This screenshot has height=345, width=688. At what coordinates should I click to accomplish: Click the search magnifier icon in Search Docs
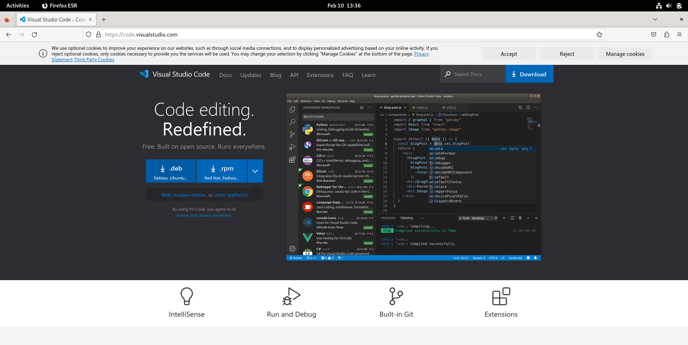(x=448, y=74)
